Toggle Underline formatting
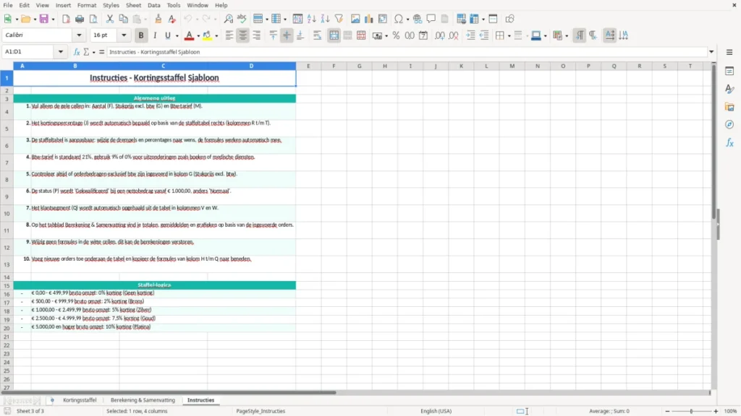Viewport: 741px width, 416px height. tap(167, 35)
